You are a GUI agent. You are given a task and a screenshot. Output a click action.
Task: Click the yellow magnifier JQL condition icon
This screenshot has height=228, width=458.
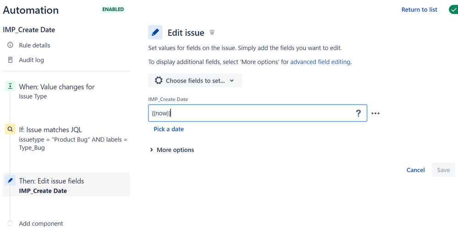tap(10, 129)
